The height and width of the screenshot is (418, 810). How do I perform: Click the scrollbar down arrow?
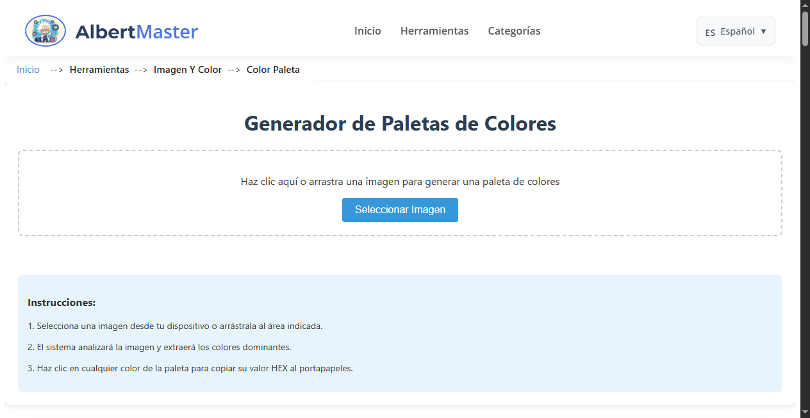tap(805, 413)
